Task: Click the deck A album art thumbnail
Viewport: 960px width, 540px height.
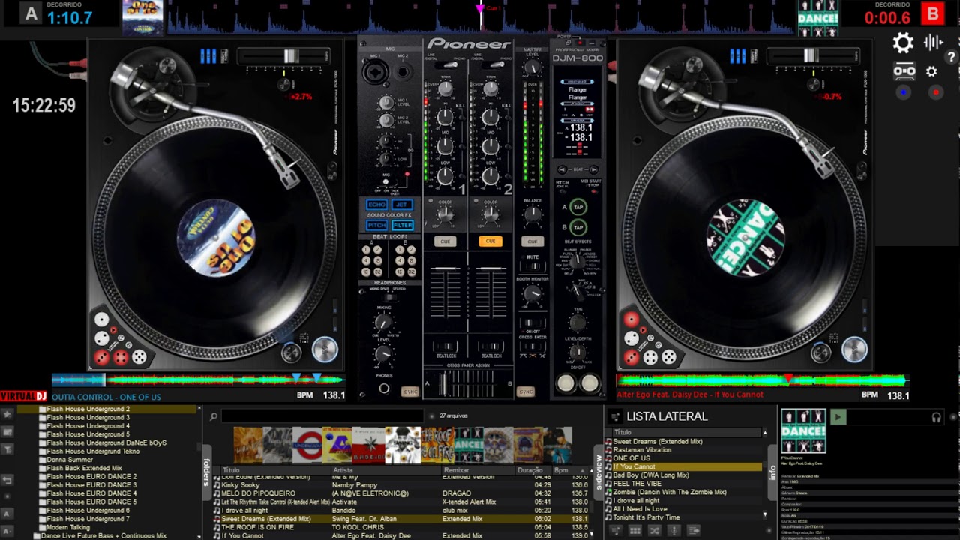Action: (x=142, y=18)
